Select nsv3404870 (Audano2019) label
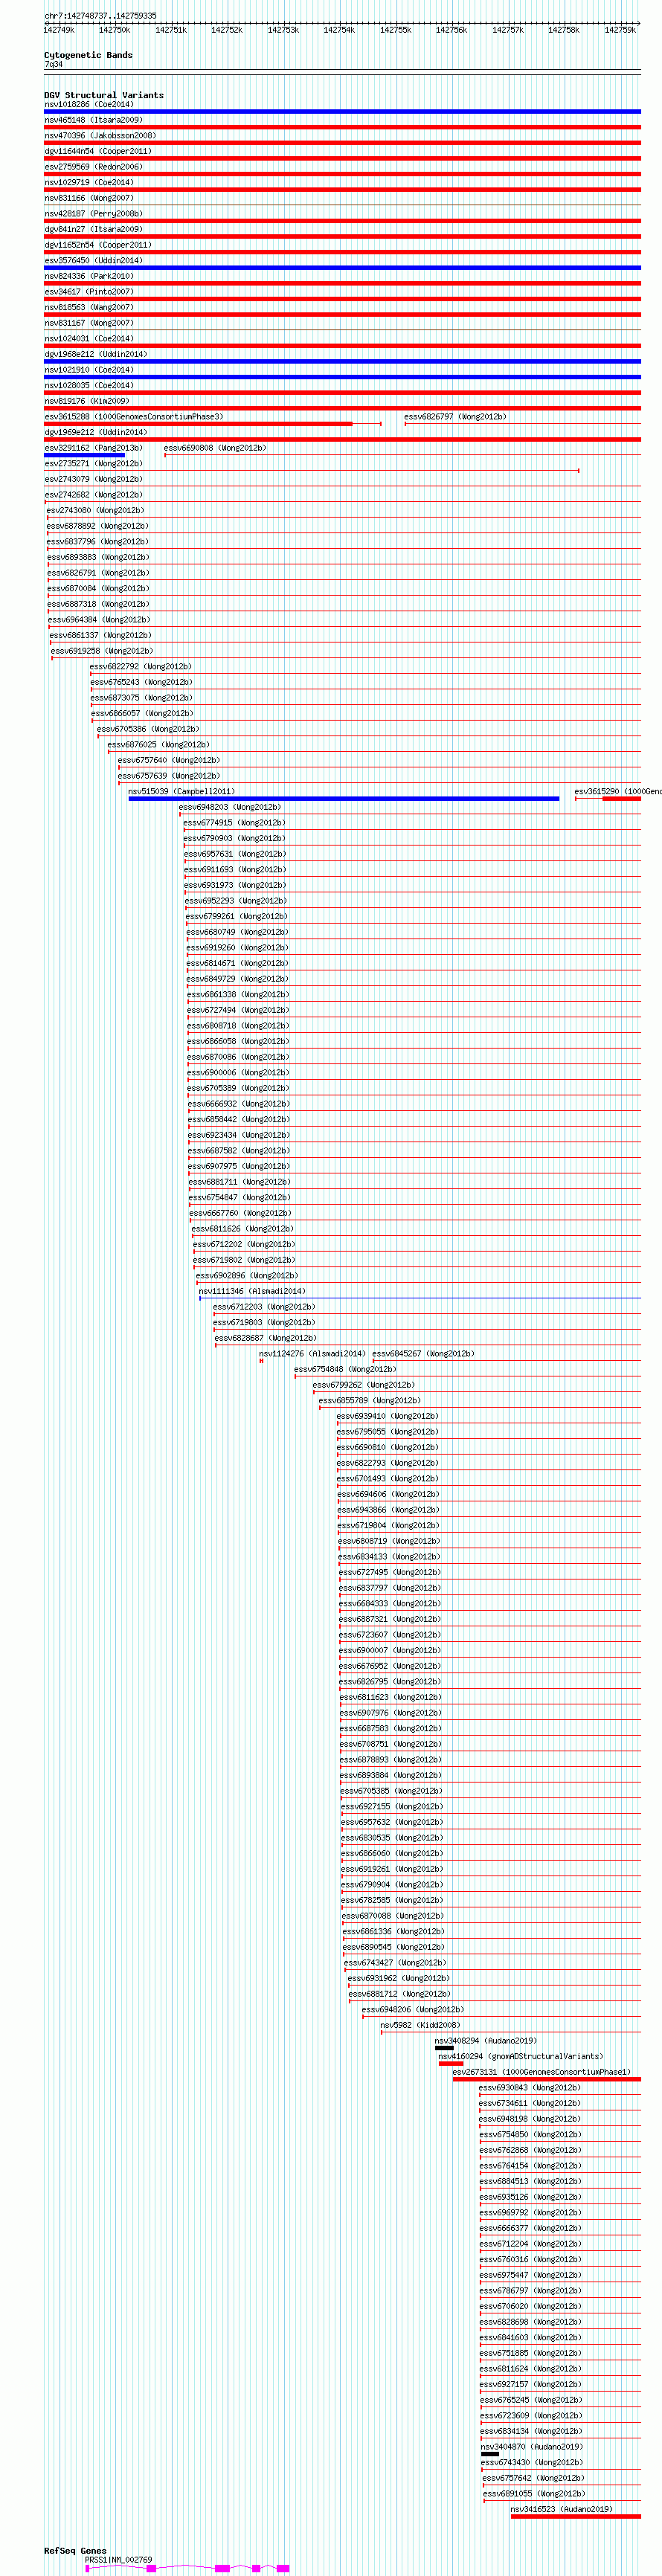Screen dimensions: 662x2576 532,2448
